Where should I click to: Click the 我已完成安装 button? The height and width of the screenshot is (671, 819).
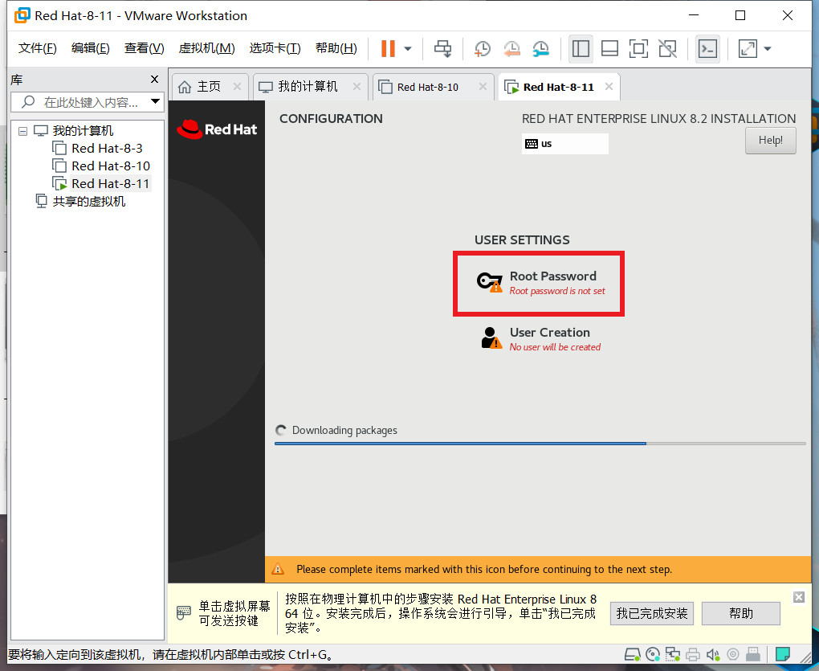pos(652,613)
